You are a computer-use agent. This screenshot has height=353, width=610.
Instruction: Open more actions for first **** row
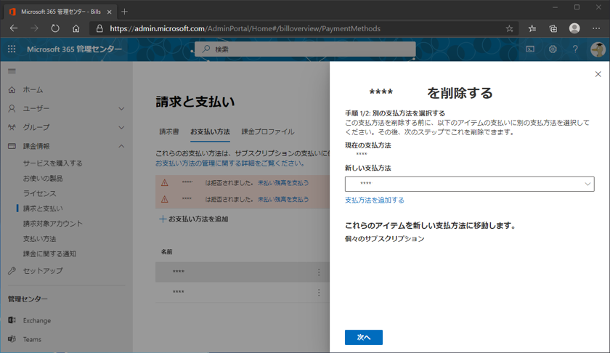point(319,272)
